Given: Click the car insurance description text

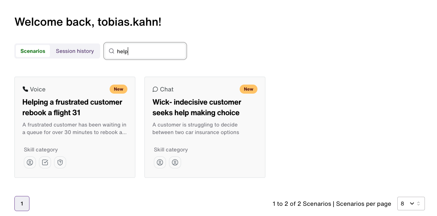Looking at the screenshot, I should pos(196,128).
